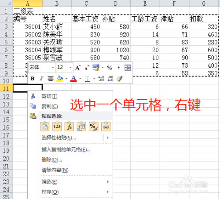Apply comma style format
Viewport: 220px width, 199px height.
point(119,68)
